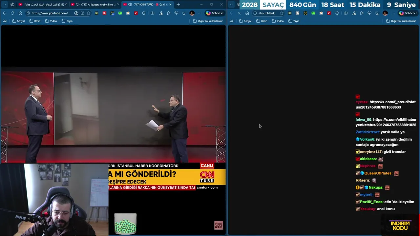Image resolution: width=420 pixels, height=236 pixels.
Task: Open Yayın bookmarks folder in right browser
Action: coord(294,21)
